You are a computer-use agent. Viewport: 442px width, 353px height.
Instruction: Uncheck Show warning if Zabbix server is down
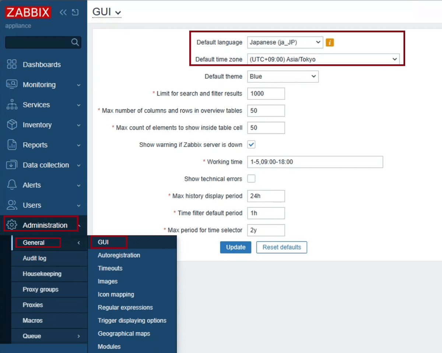point(251,145)
